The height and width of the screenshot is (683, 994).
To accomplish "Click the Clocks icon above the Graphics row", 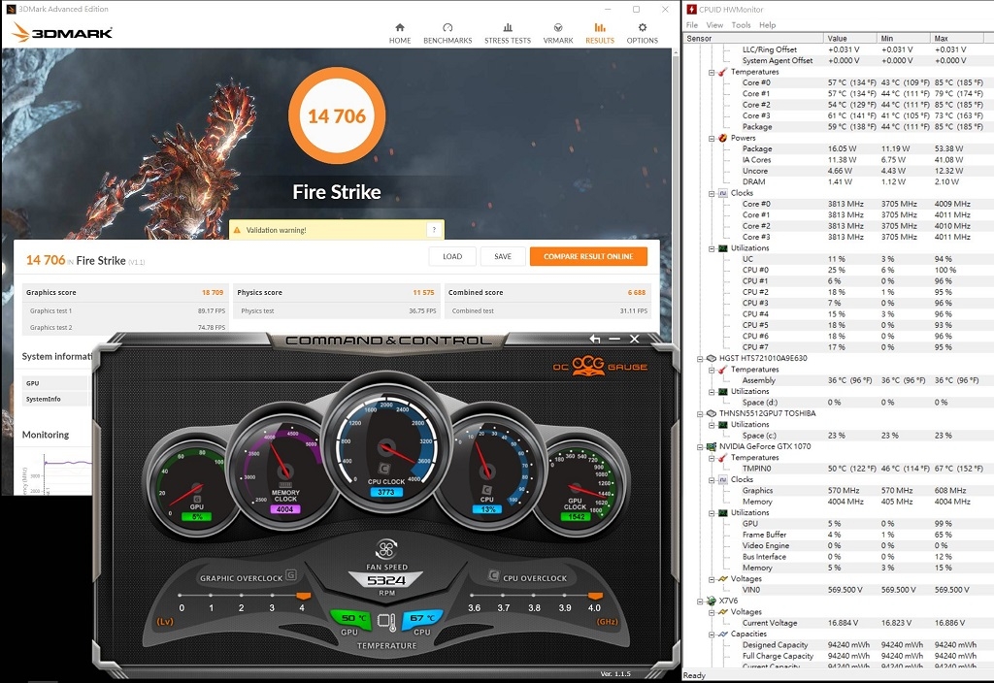I will [722, 479].
